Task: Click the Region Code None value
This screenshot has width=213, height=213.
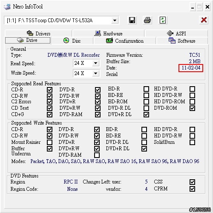Action: pos(72,189)
